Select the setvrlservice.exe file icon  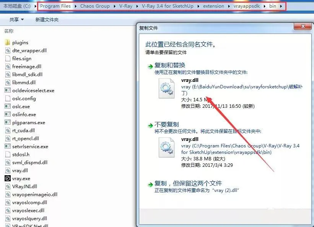coord(8,146)
